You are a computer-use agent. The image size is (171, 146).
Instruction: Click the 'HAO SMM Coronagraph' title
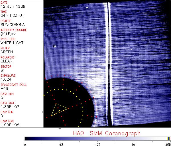[107, 133]
